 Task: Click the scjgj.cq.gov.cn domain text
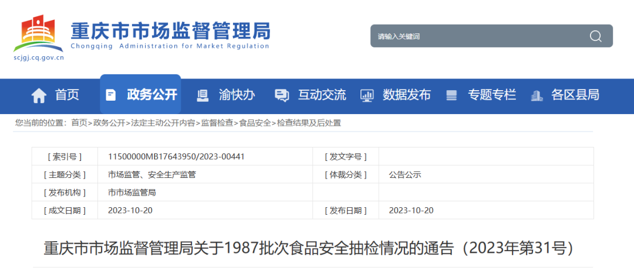point(38,57)
